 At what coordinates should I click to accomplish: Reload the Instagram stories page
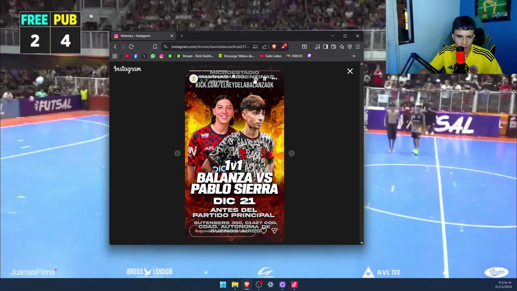click(131, 47)
